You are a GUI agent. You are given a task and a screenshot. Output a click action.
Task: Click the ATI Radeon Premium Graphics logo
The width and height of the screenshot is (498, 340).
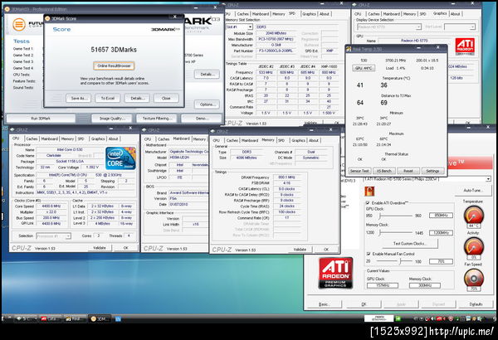[x=335, y=273]
